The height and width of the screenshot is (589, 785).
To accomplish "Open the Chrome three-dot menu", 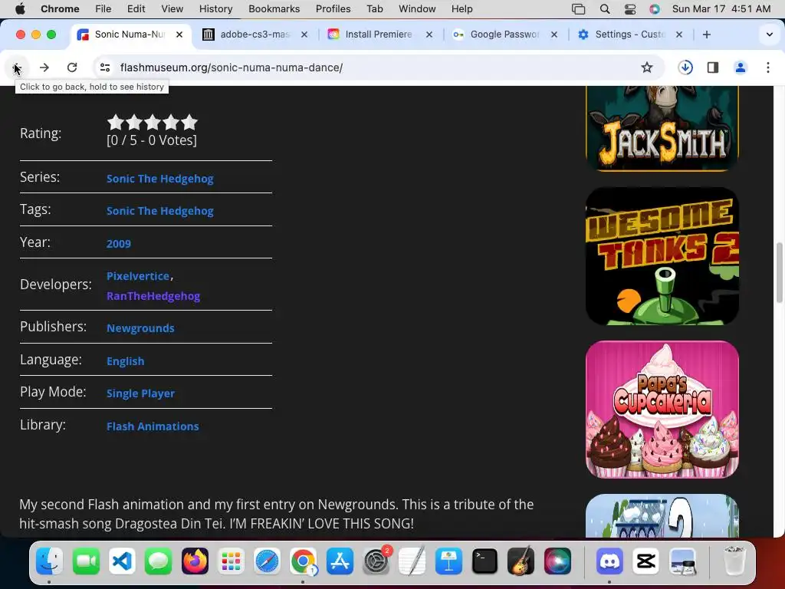I will coord(768,67).
